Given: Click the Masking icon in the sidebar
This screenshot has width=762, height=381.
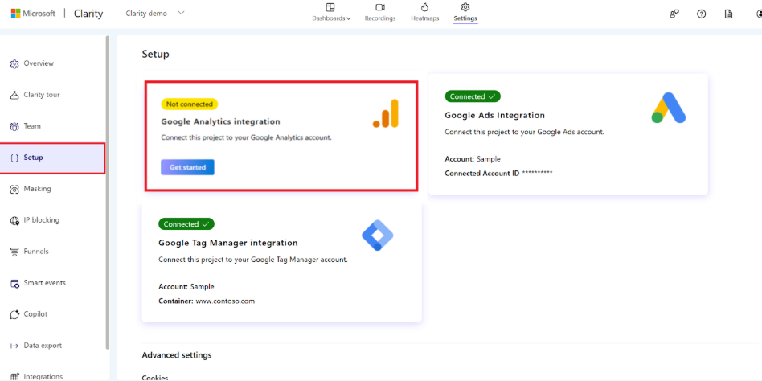Looking at the screenshot, I should (x=14, y=190).
